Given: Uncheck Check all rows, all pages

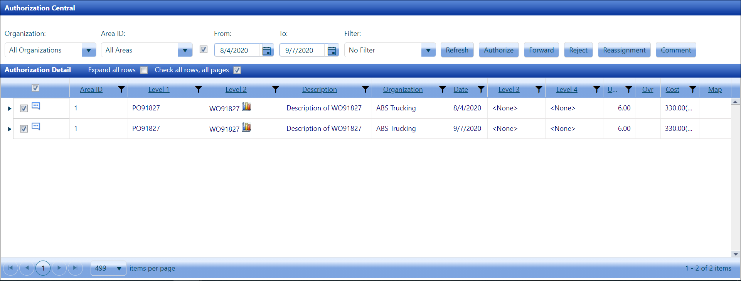Looking at the screenshot, I should point(237,70).
